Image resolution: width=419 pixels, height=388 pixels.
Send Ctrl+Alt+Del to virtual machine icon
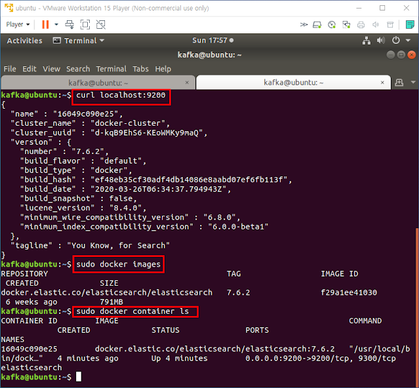tap(70, 24)
